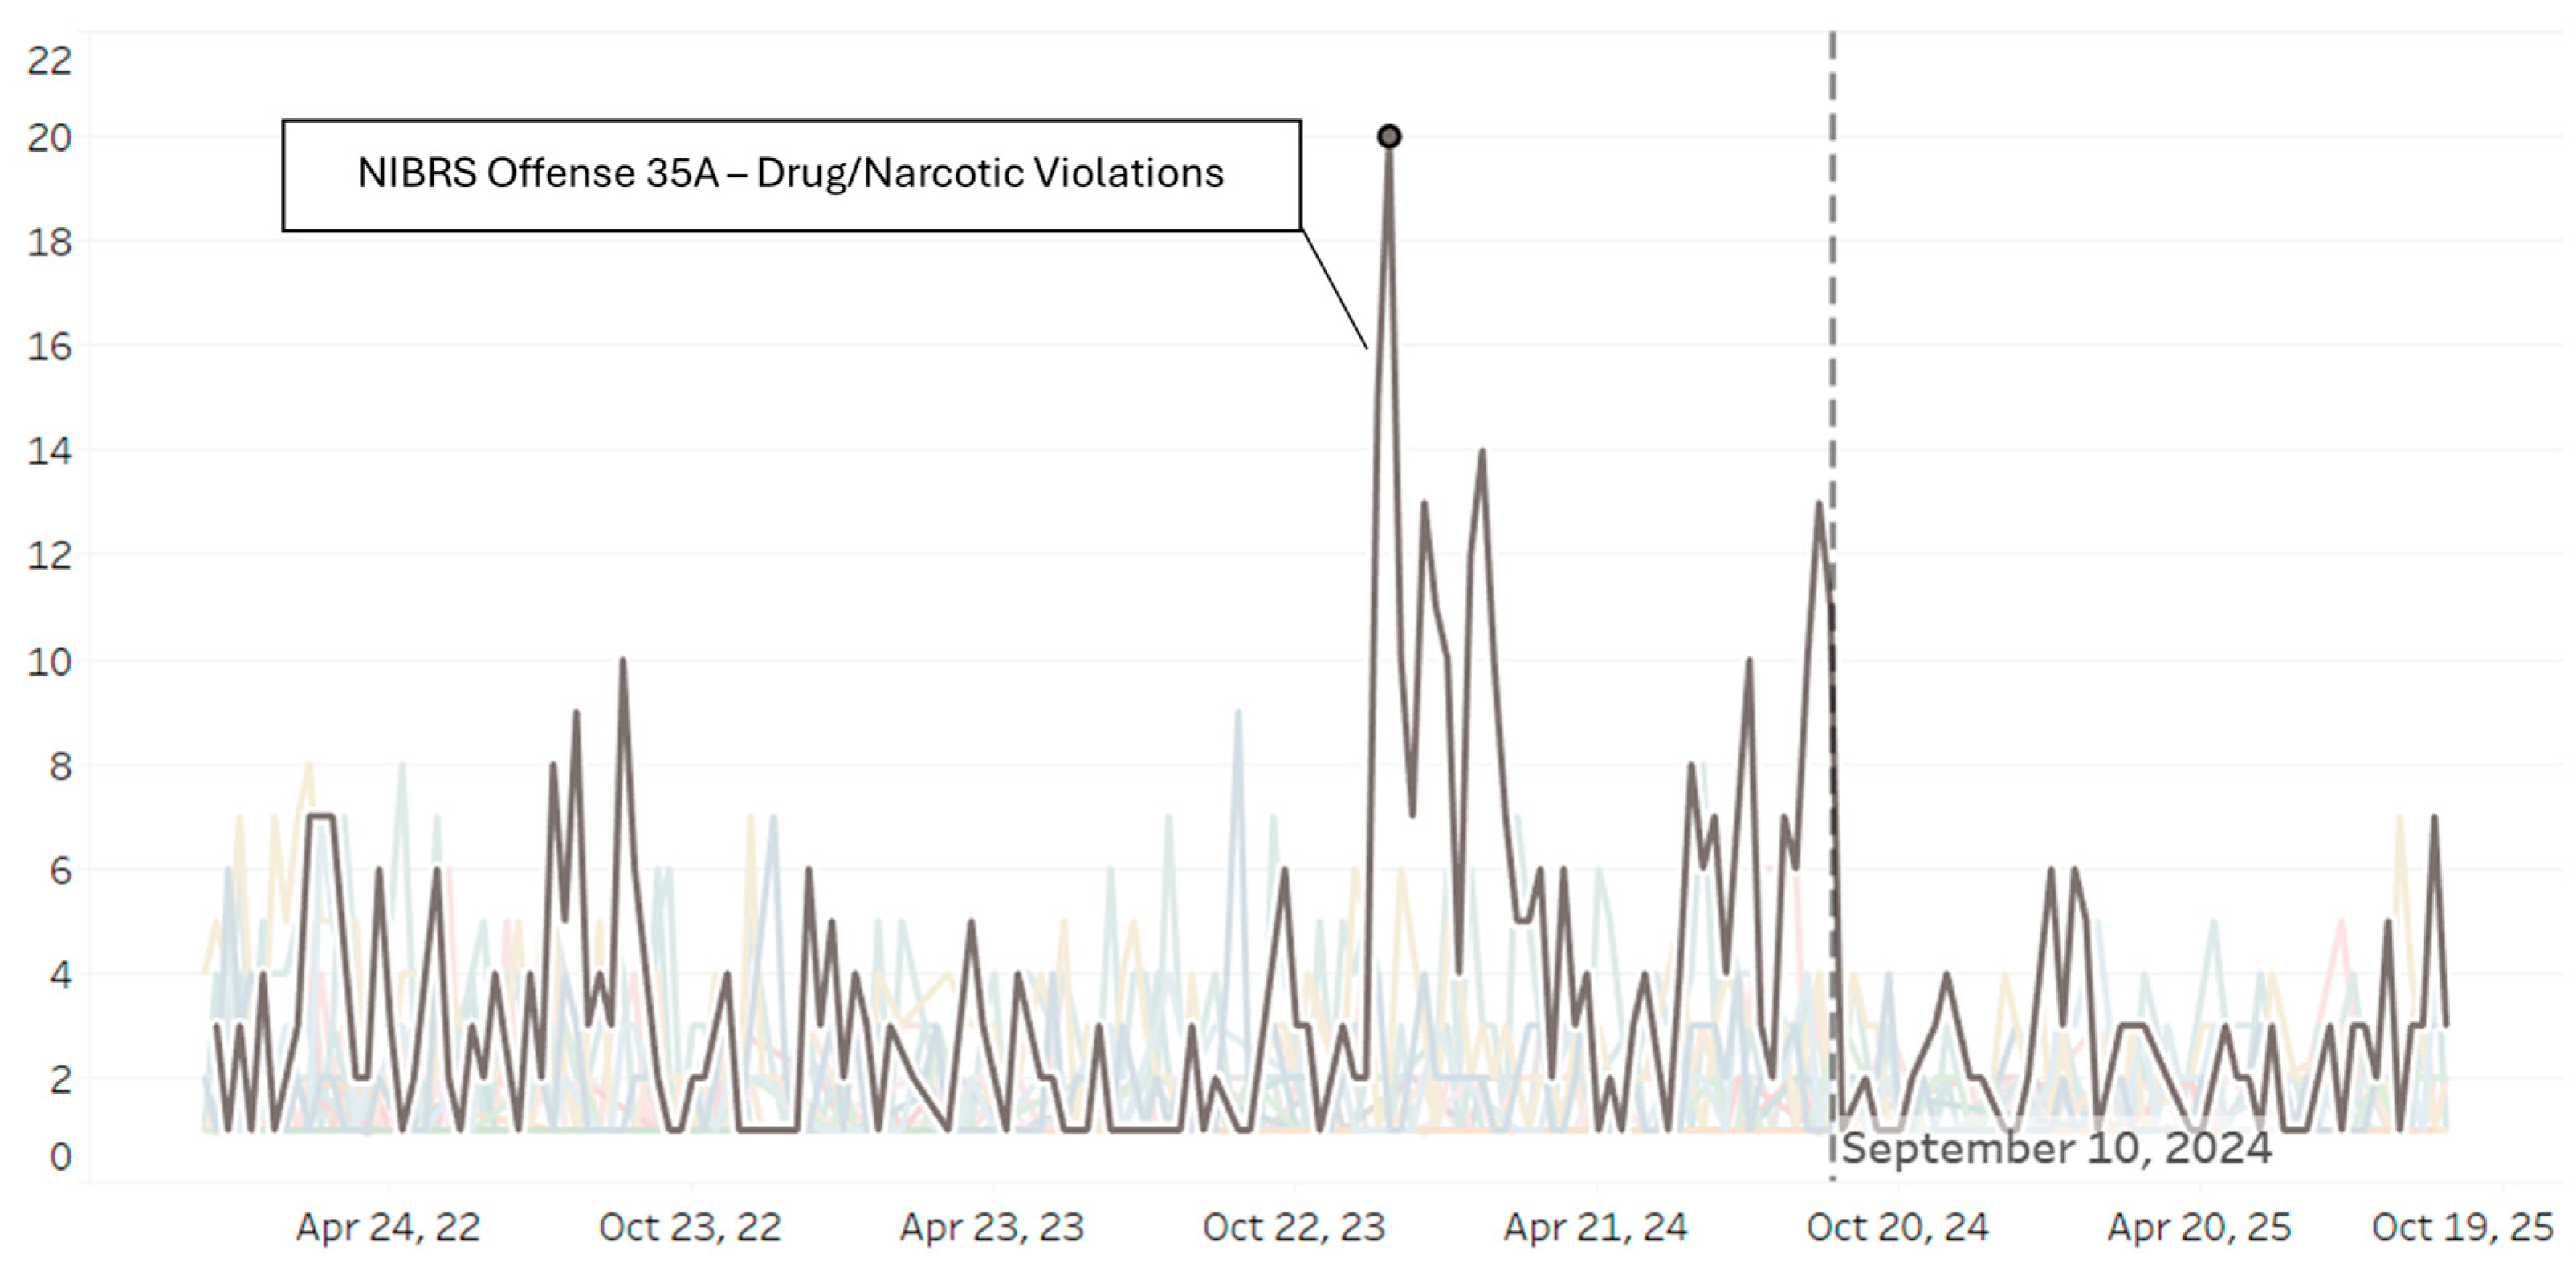Click the y-axis value 18

49,242
